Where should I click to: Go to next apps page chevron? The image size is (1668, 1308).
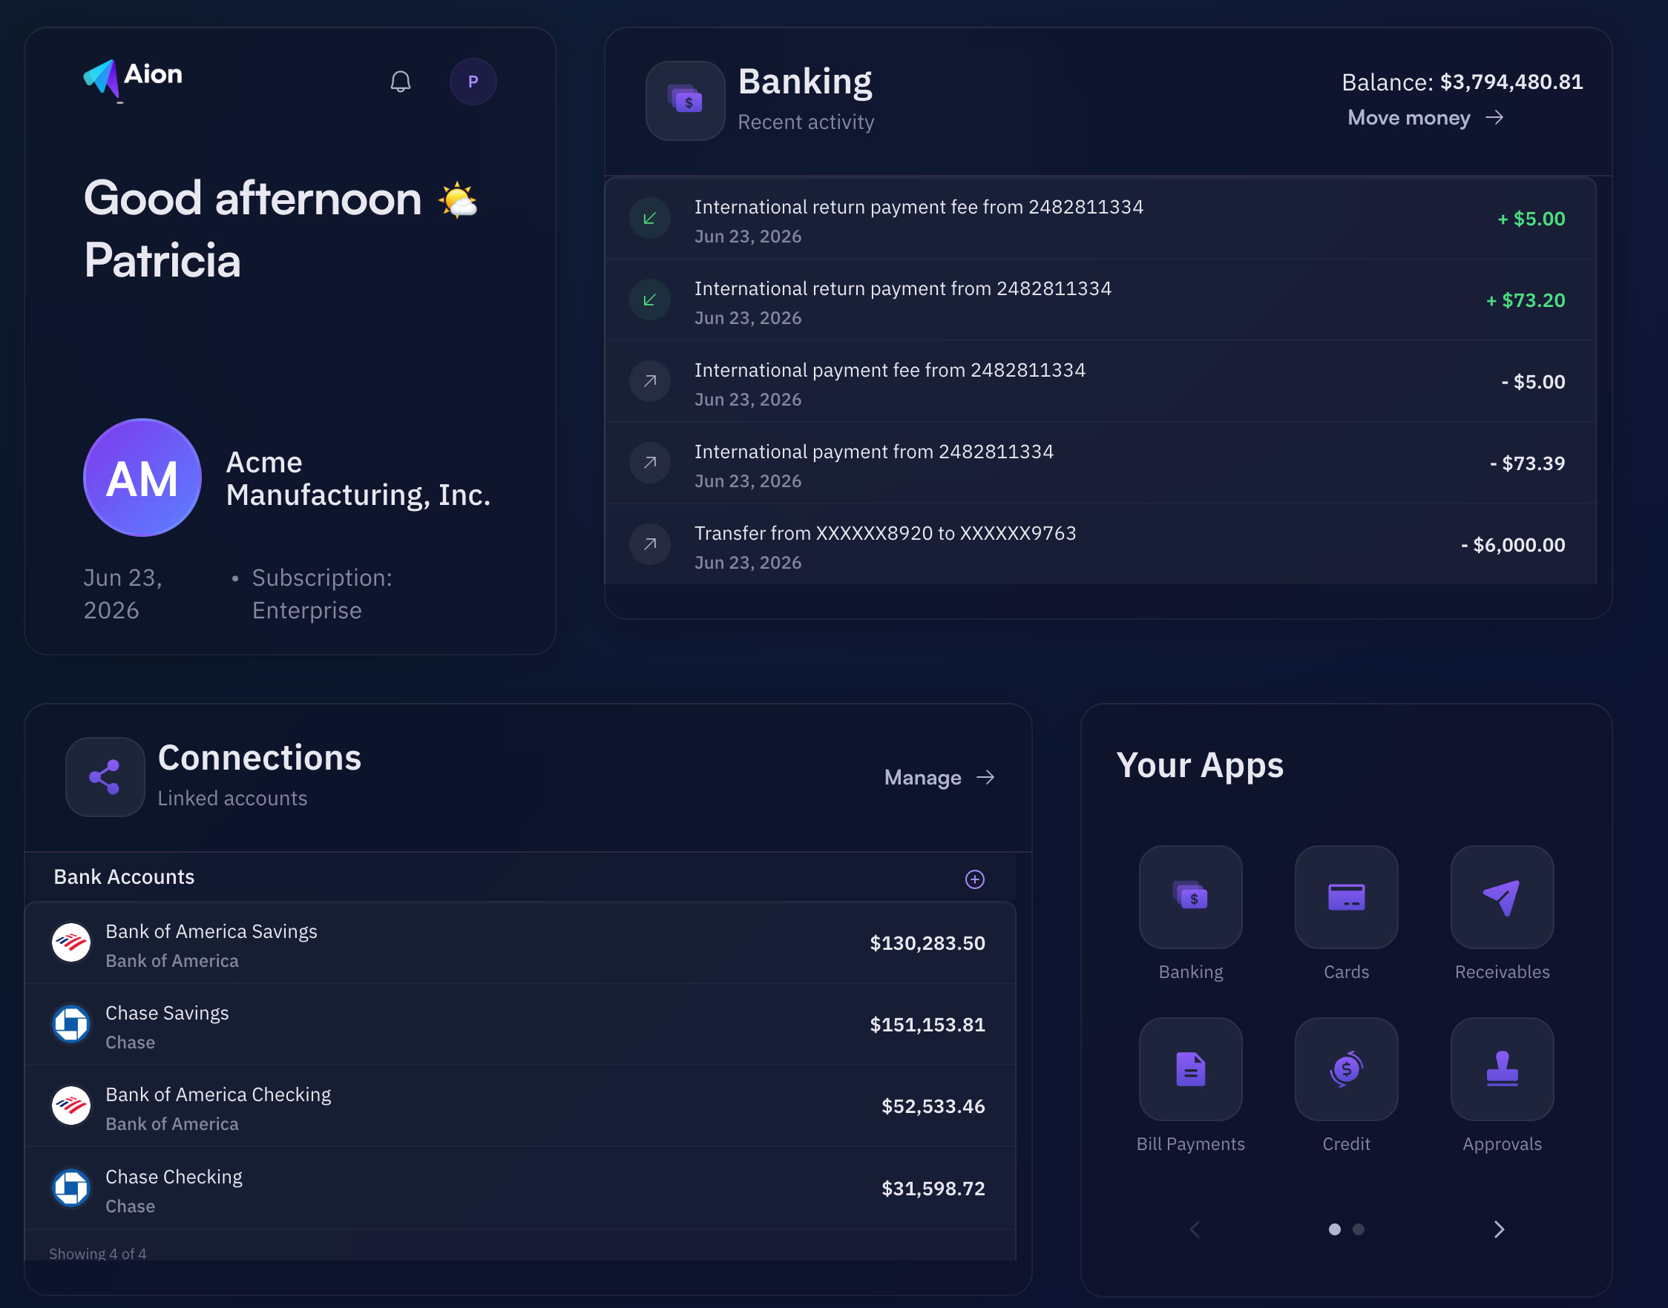point(1499,1229)
